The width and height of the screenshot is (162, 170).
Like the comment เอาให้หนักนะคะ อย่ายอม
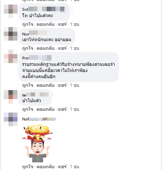[28, 48]
